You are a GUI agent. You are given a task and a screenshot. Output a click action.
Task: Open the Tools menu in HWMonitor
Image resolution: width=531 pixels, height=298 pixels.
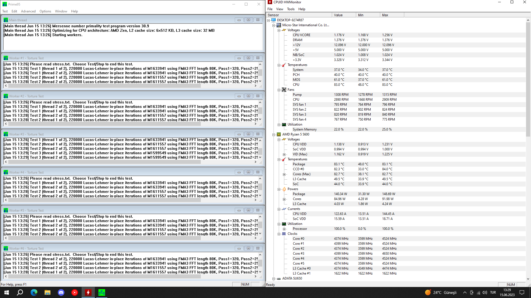point(291,9)
